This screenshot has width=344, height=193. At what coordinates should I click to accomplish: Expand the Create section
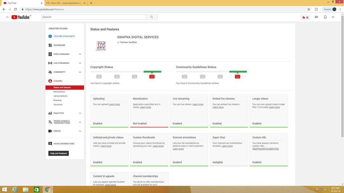(80, 131)
